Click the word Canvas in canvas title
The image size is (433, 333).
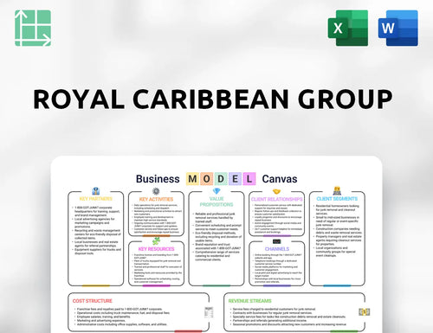click(x=280, y=179)
